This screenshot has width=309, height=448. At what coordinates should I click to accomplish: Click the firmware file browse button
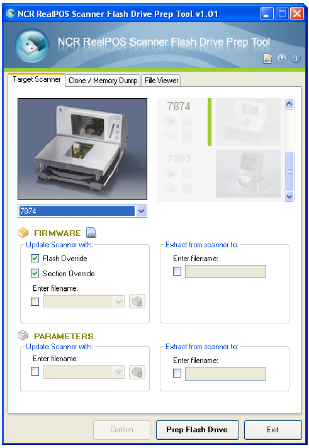pyautogui.click(x=137, y=301)
